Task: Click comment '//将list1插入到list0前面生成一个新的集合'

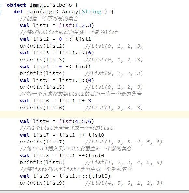Action: click(76, 149)
